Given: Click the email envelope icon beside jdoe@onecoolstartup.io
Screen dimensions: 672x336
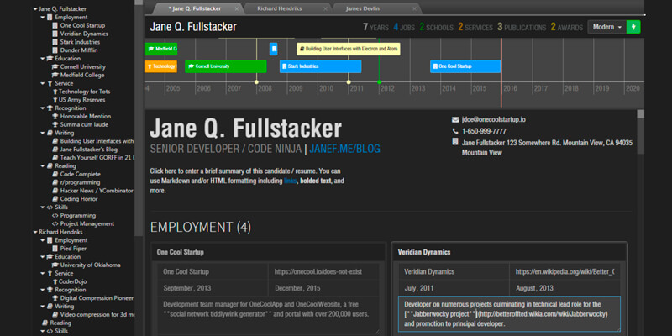Looking at the screenshot, I should click(x=454, y=120).
